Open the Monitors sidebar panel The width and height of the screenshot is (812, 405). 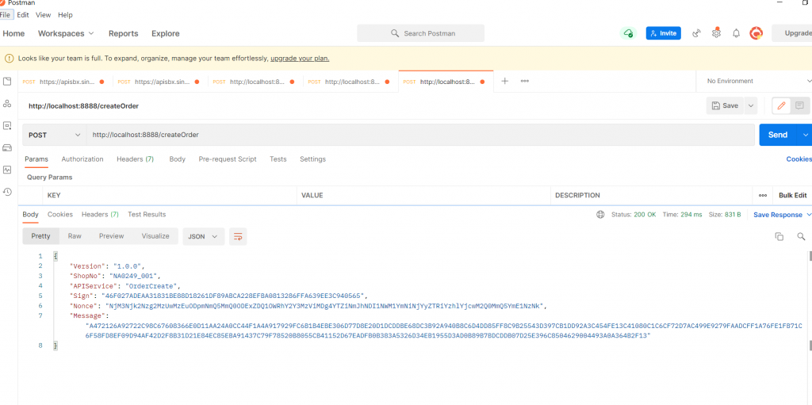pos(7,170)
